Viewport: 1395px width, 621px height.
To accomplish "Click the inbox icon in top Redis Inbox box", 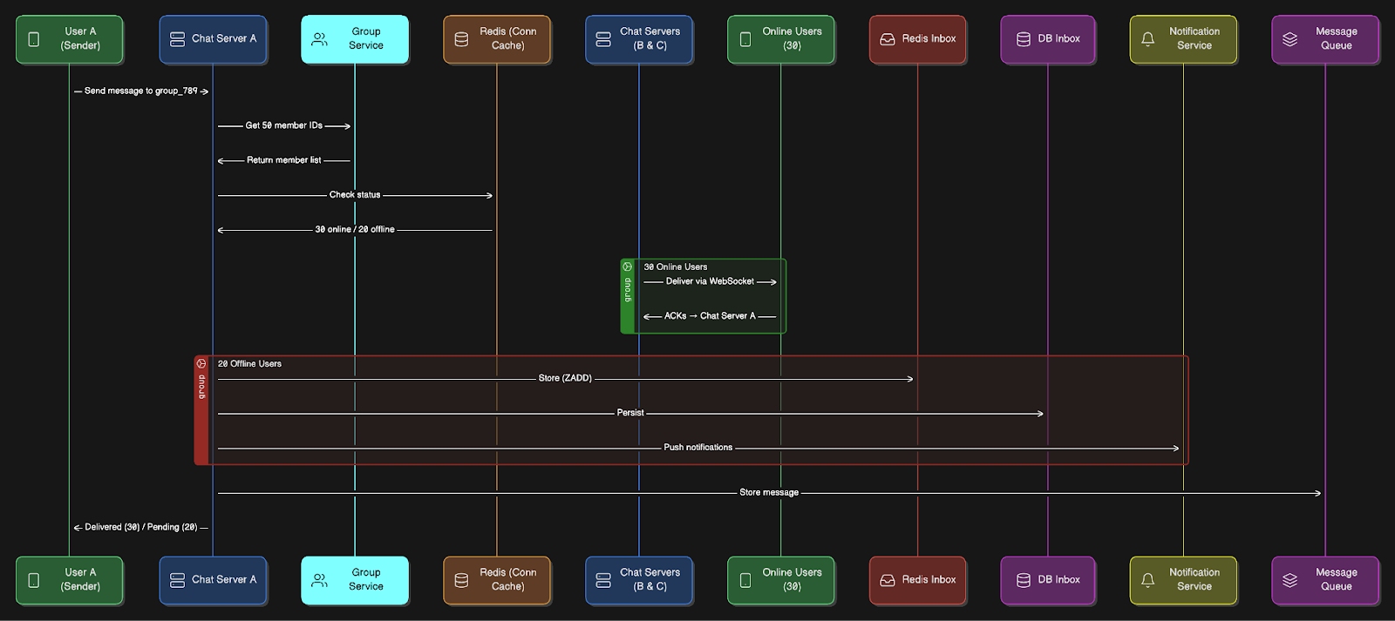I will pos(888,39).
